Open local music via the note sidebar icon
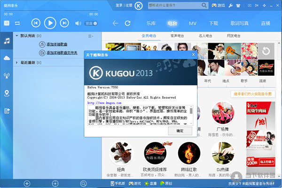Screen dimensions: 282x188 click(7, 41)
